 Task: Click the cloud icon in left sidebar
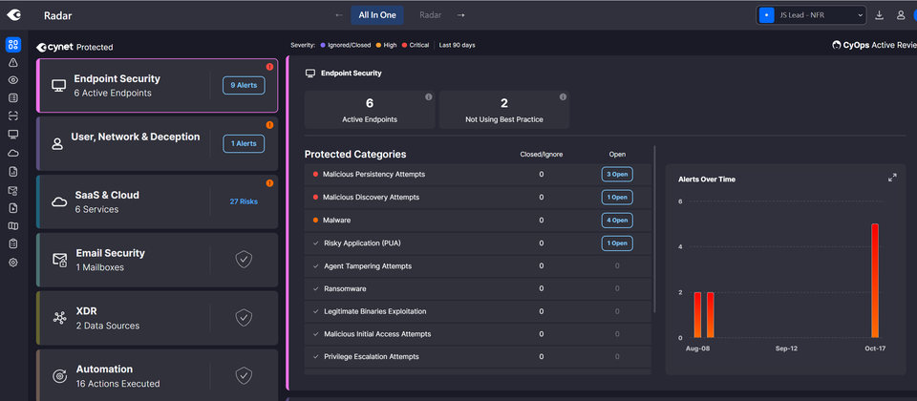click(13, 153)
